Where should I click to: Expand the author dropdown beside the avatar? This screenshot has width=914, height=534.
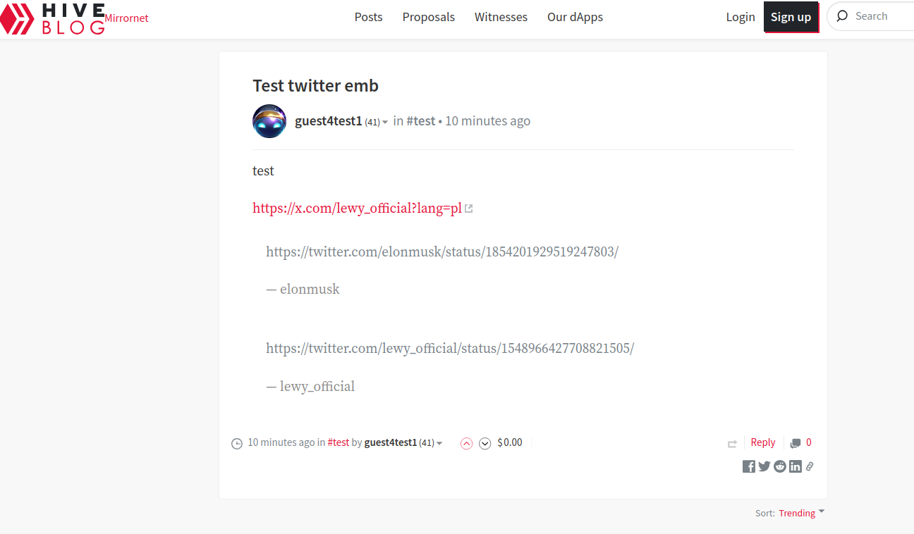[385, 123]
